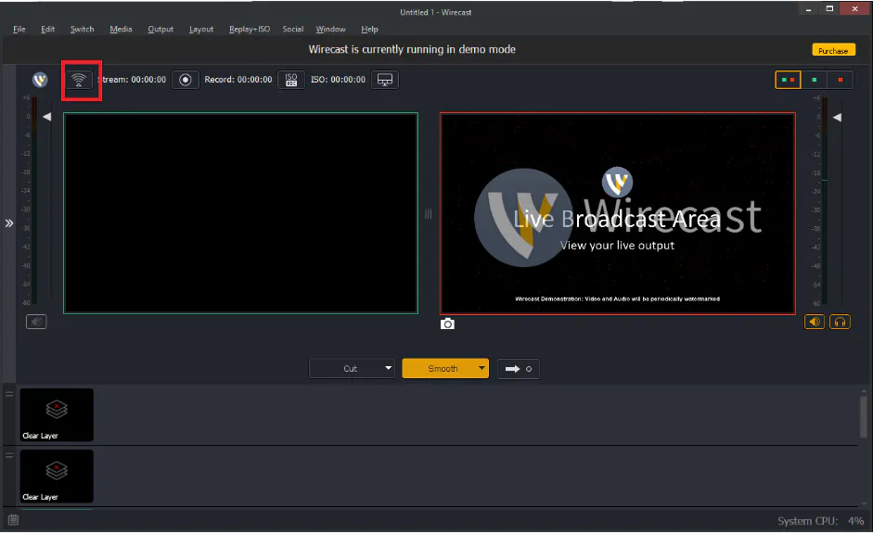Expand the left side panel chevrons
873x533 pixels.
9,223
